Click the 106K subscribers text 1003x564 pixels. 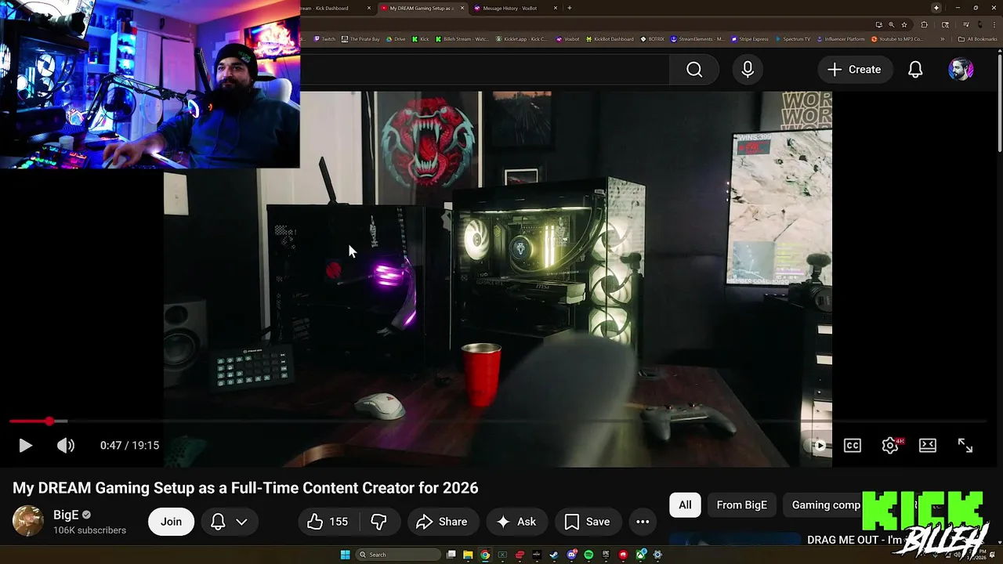pos(89,530)
